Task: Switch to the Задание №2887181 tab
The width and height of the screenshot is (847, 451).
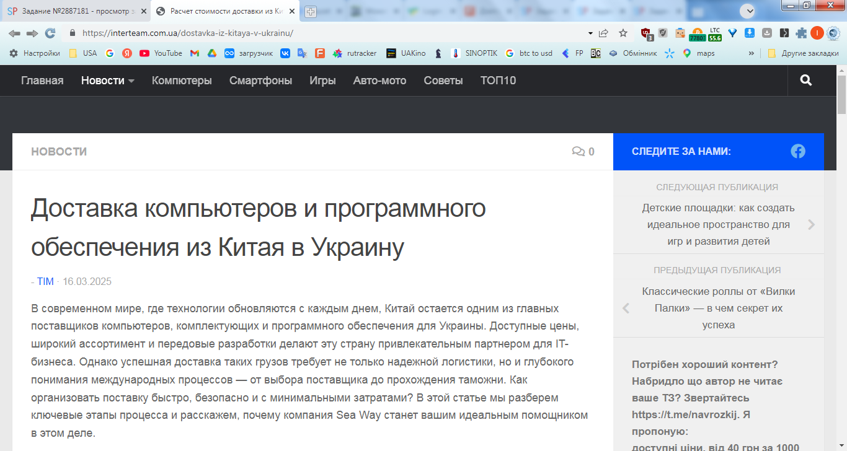Action: 77,11
